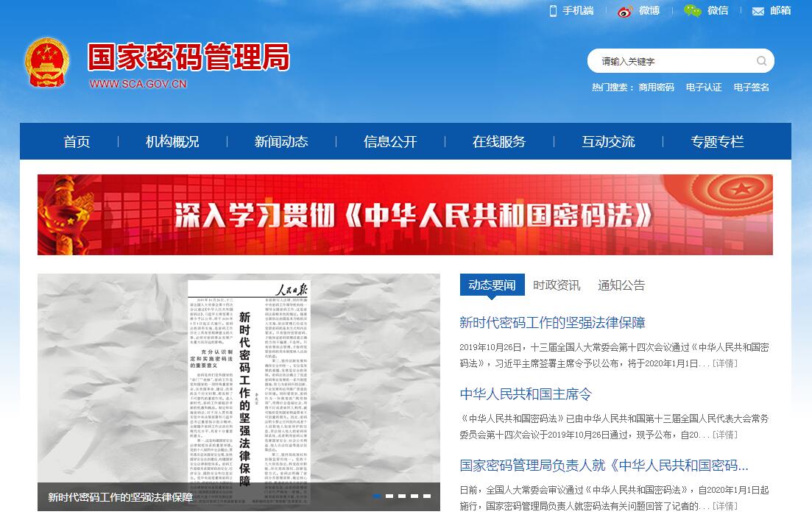The image size is (812, 520).
Task: Click the 国家密码管理局 site title
Action: (188, 57)
